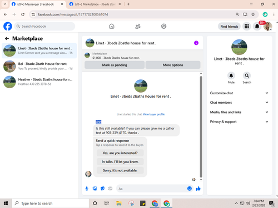Click the $1,000 listing title in chat header
The image size is (278, 208).
click(x=116, y=58)
